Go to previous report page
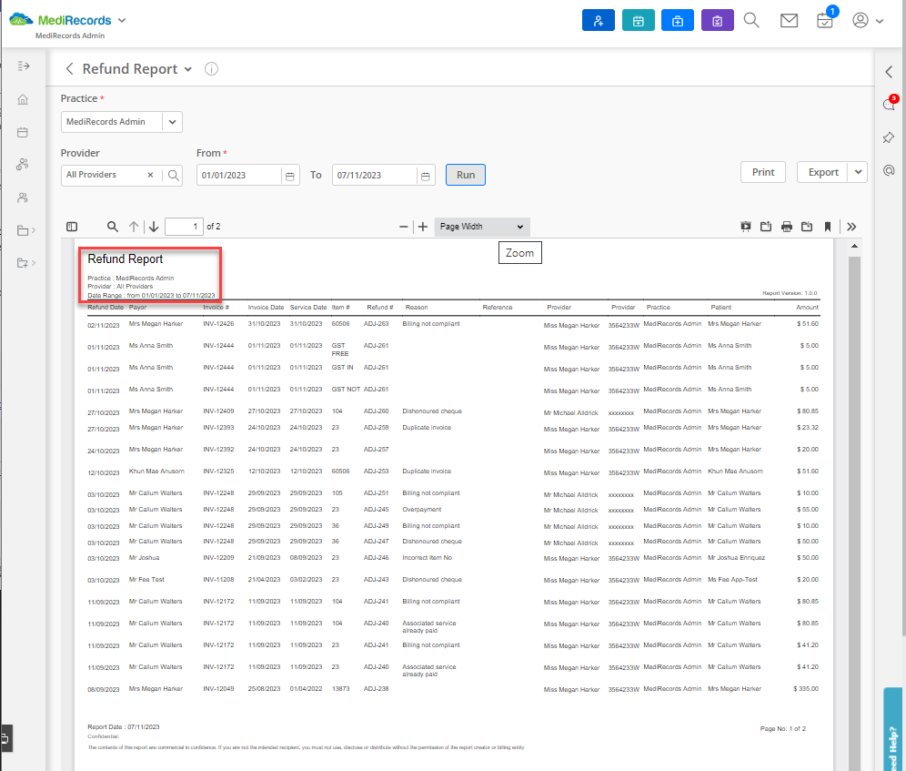The image size is (906, 771). (134, 227)
